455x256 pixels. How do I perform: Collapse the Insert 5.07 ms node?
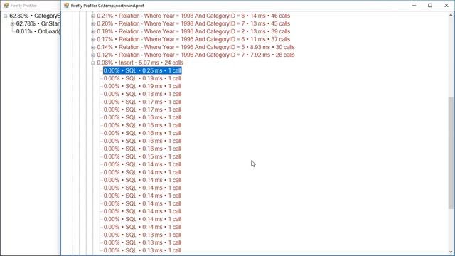[93, 63]
